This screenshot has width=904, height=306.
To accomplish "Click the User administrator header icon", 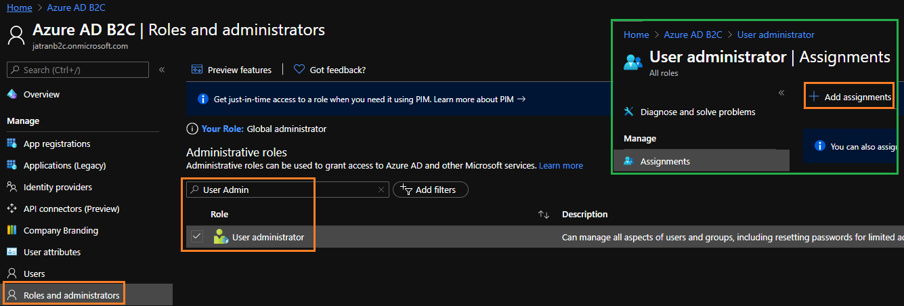I will tap(633, 62).
